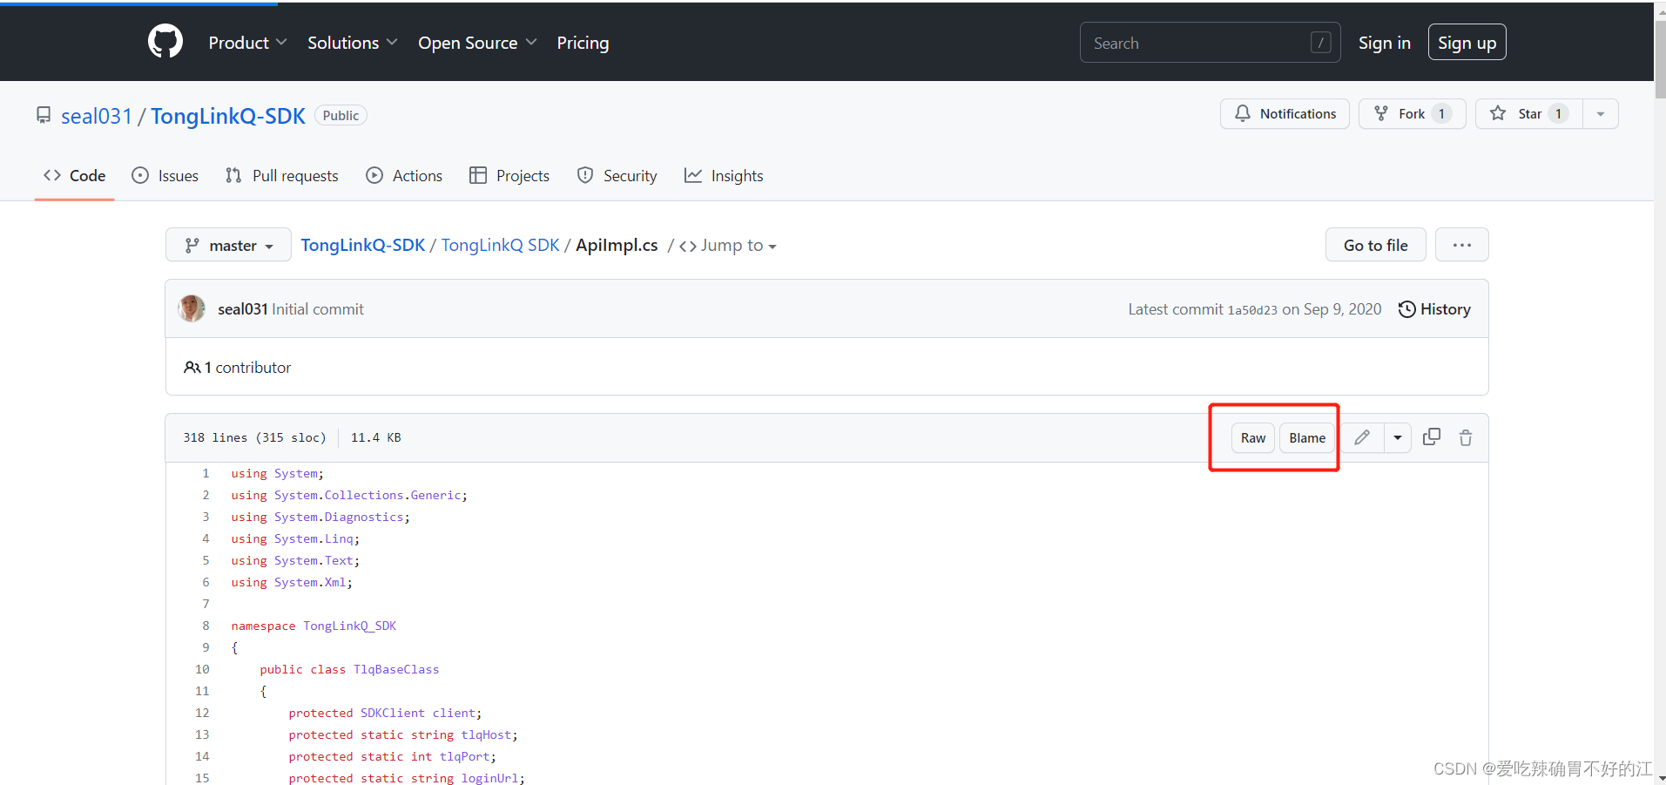This screenshot has width=1666, height=785.
Task: Switch to the Pull requests tab
Action: (281, 175)
